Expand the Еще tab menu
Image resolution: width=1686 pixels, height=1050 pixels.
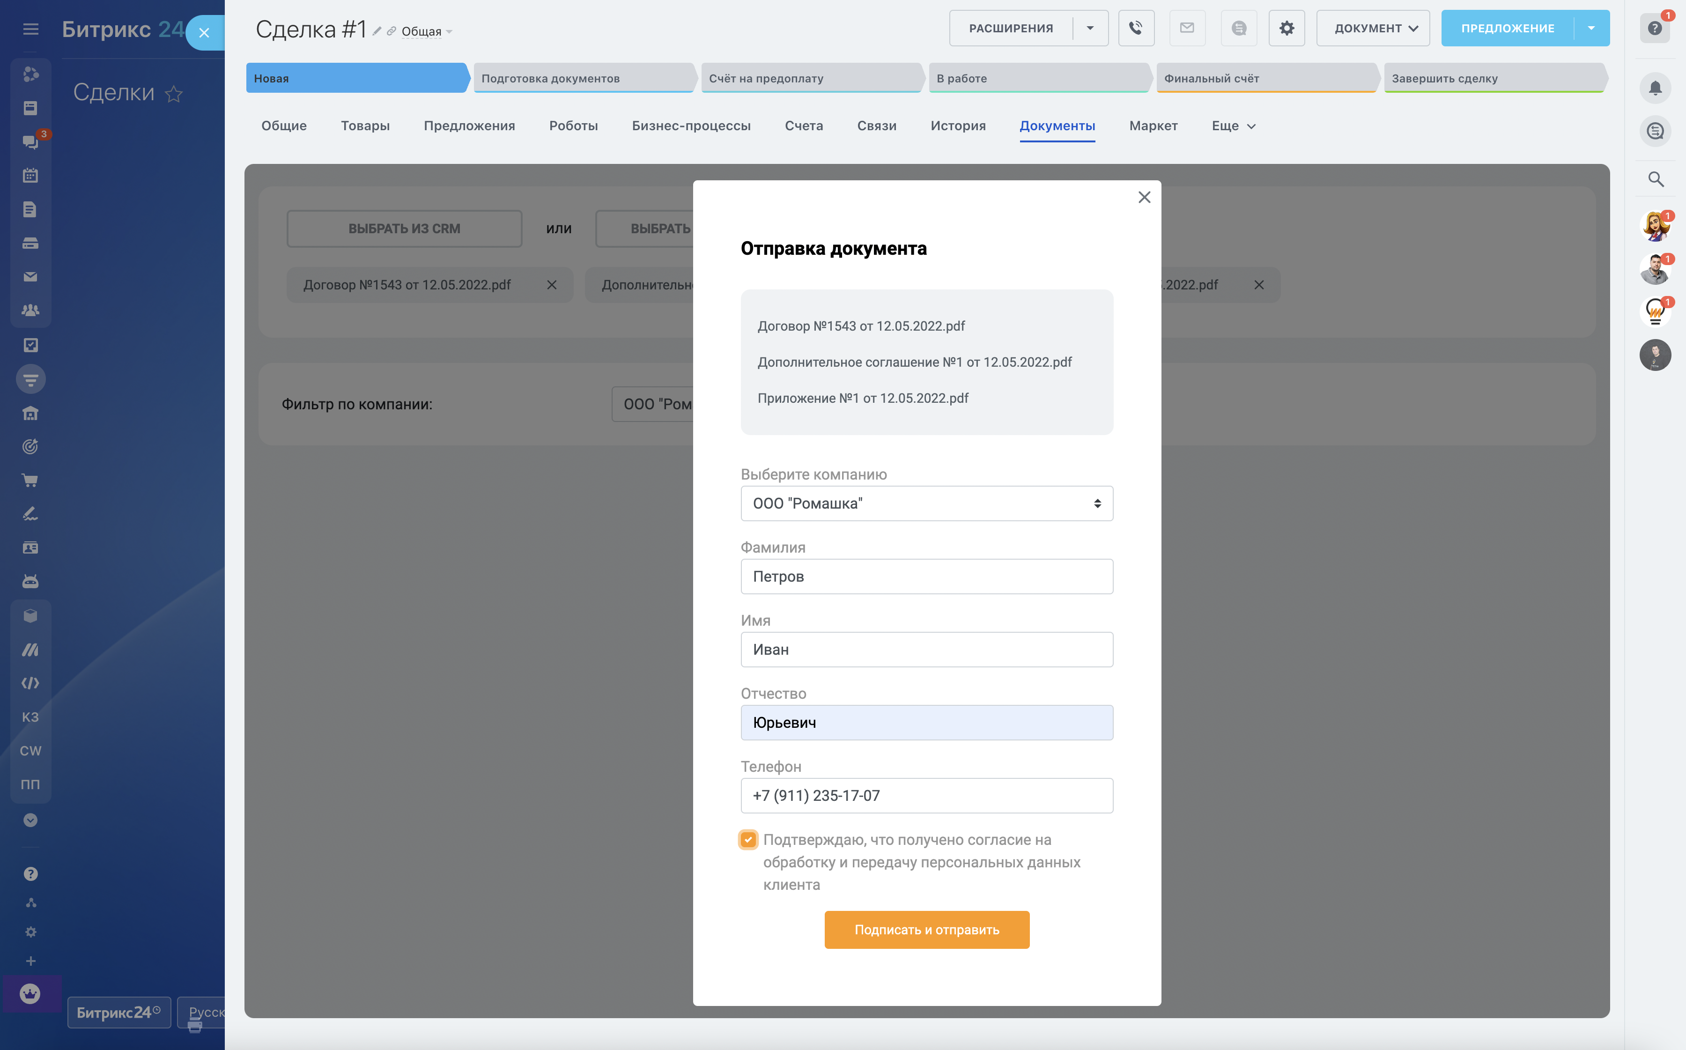point(1233,126)
